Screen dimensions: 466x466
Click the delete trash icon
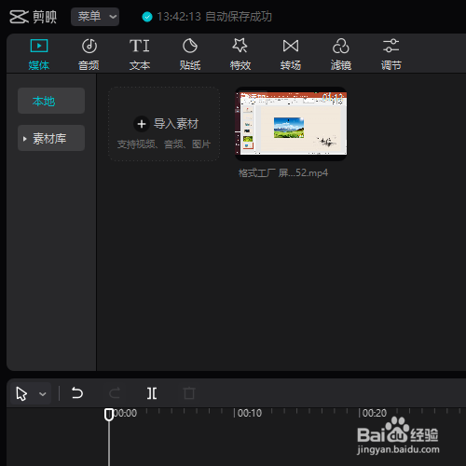189,393
